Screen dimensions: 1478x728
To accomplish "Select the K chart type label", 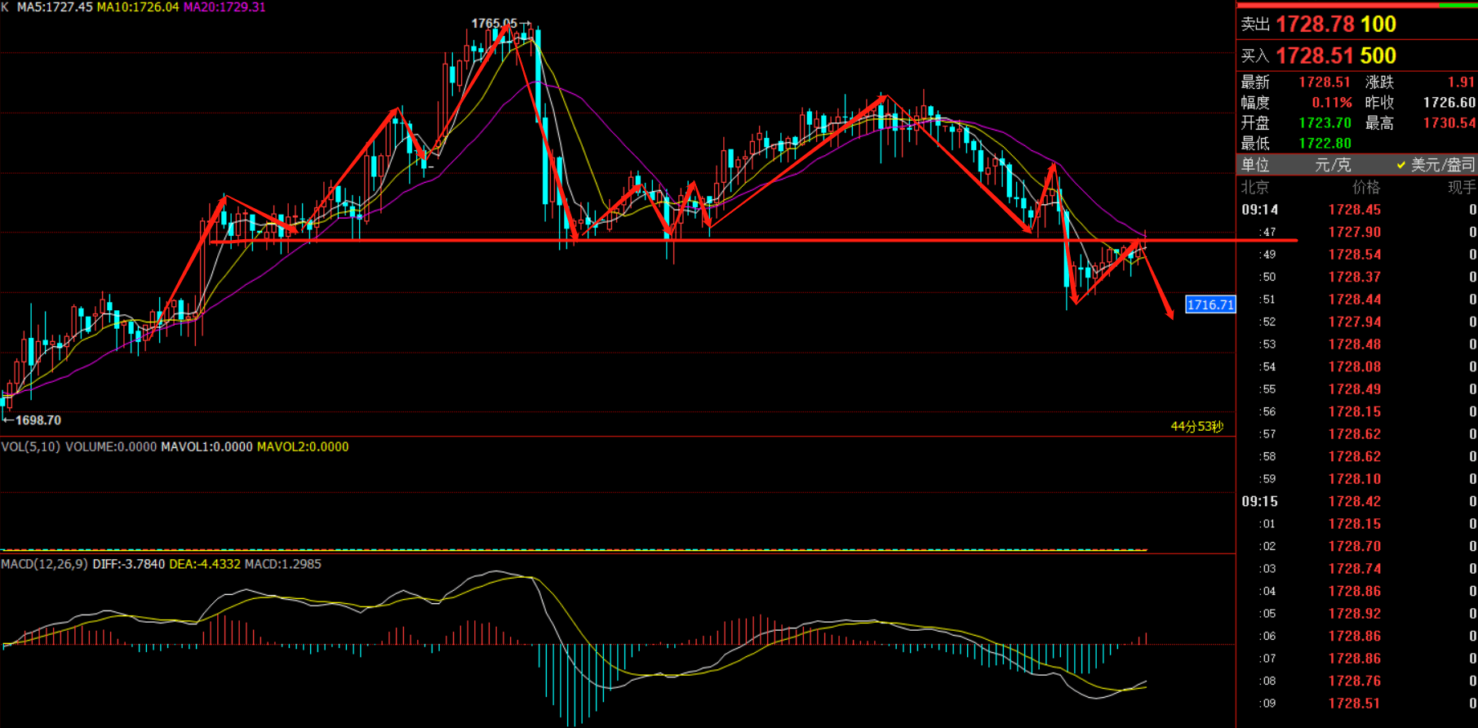I will coord(5,7).
